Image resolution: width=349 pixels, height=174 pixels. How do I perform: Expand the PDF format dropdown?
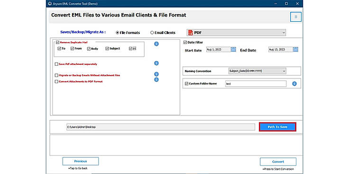236,33
